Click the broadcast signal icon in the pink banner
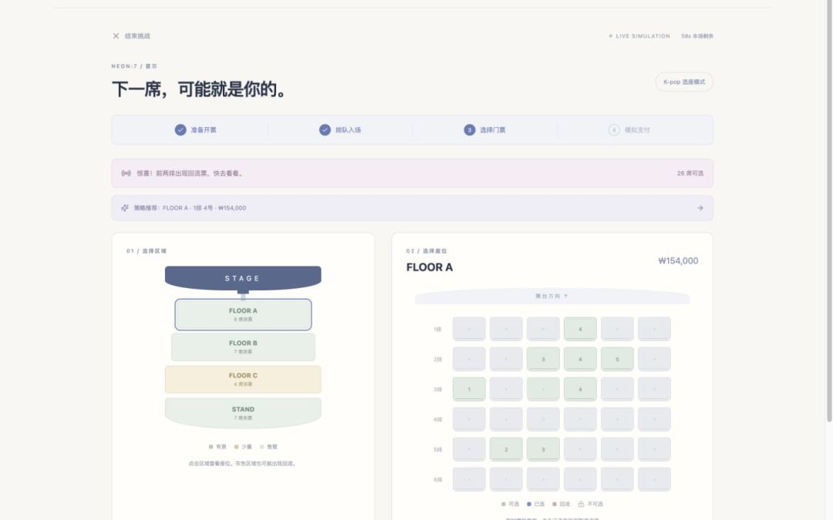Screen dimensions: 833x520 point(126,173)
